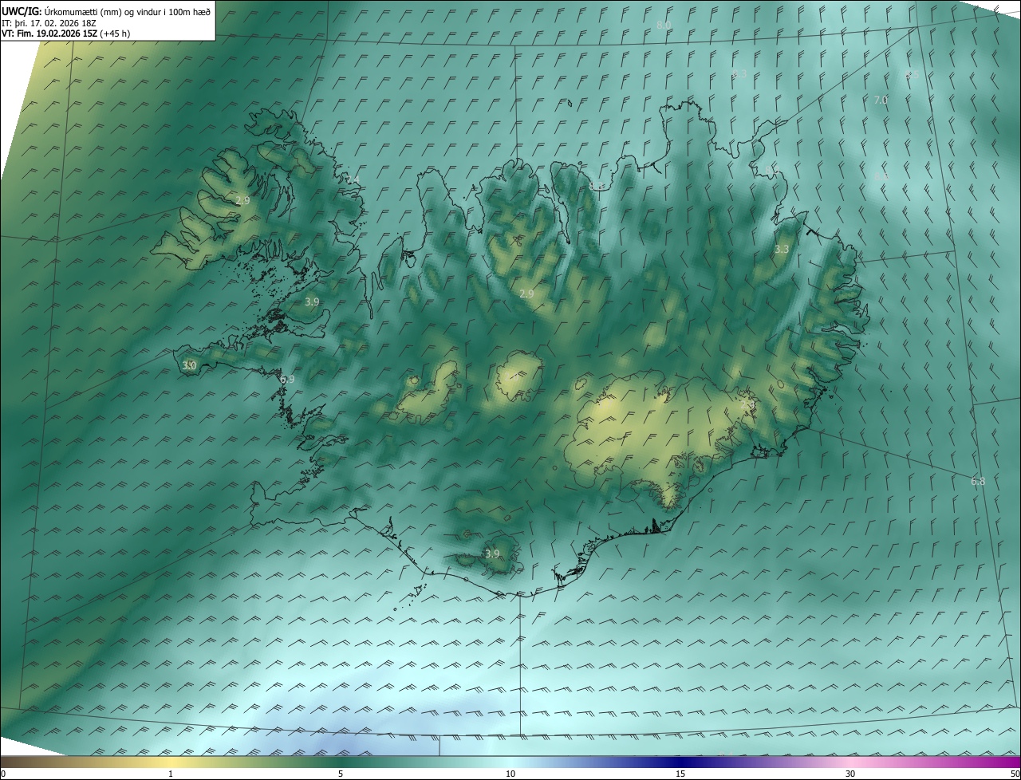Click the UWC/IG Úrkomumætti title line
This screenshot has width=1021, height=780.
106,11
